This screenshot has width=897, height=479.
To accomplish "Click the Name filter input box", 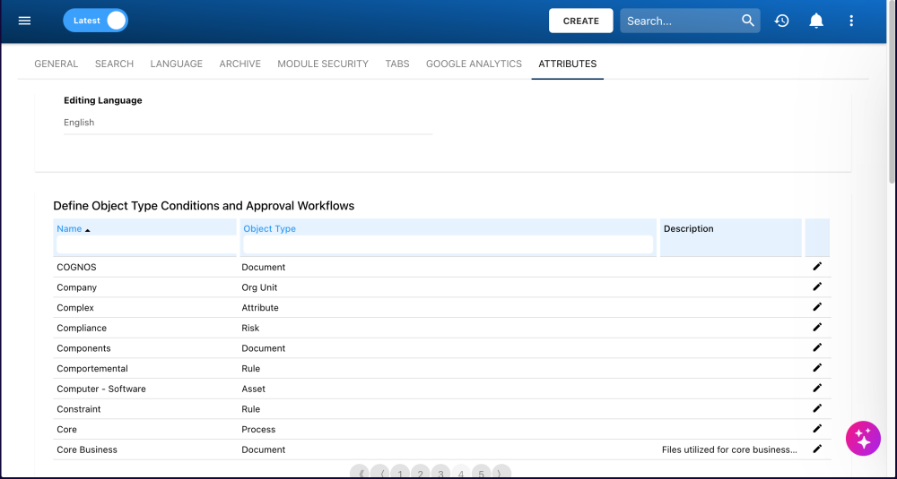I will click(x=146, y=244).
